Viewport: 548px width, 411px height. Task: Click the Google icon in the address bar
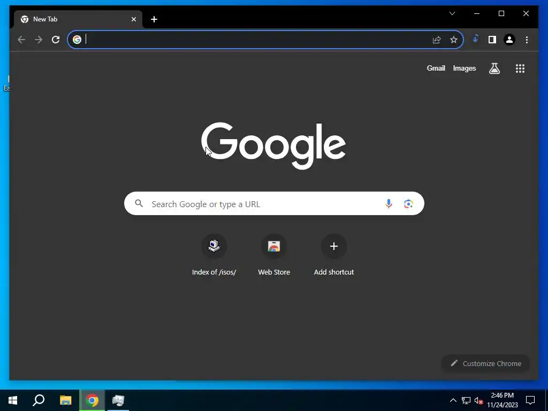pos(77,40)
